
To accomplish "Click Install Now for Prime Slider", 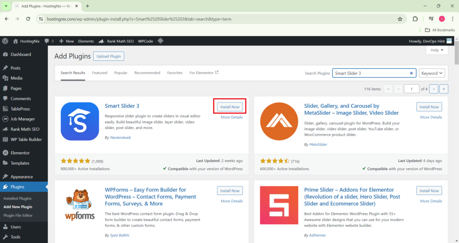I will pos(429,191).
